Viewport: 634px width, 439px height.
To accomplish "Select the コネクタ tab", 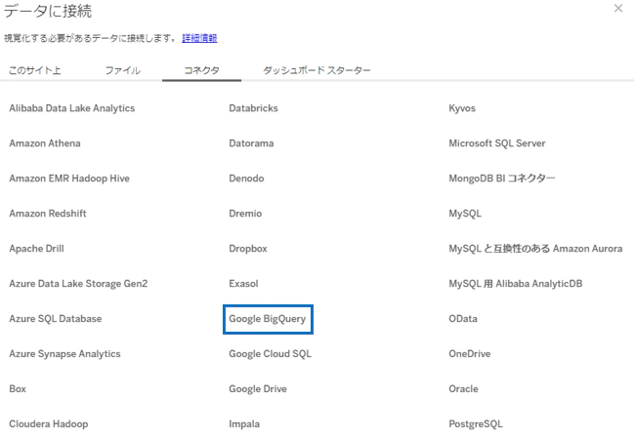I will click(202, 70).
